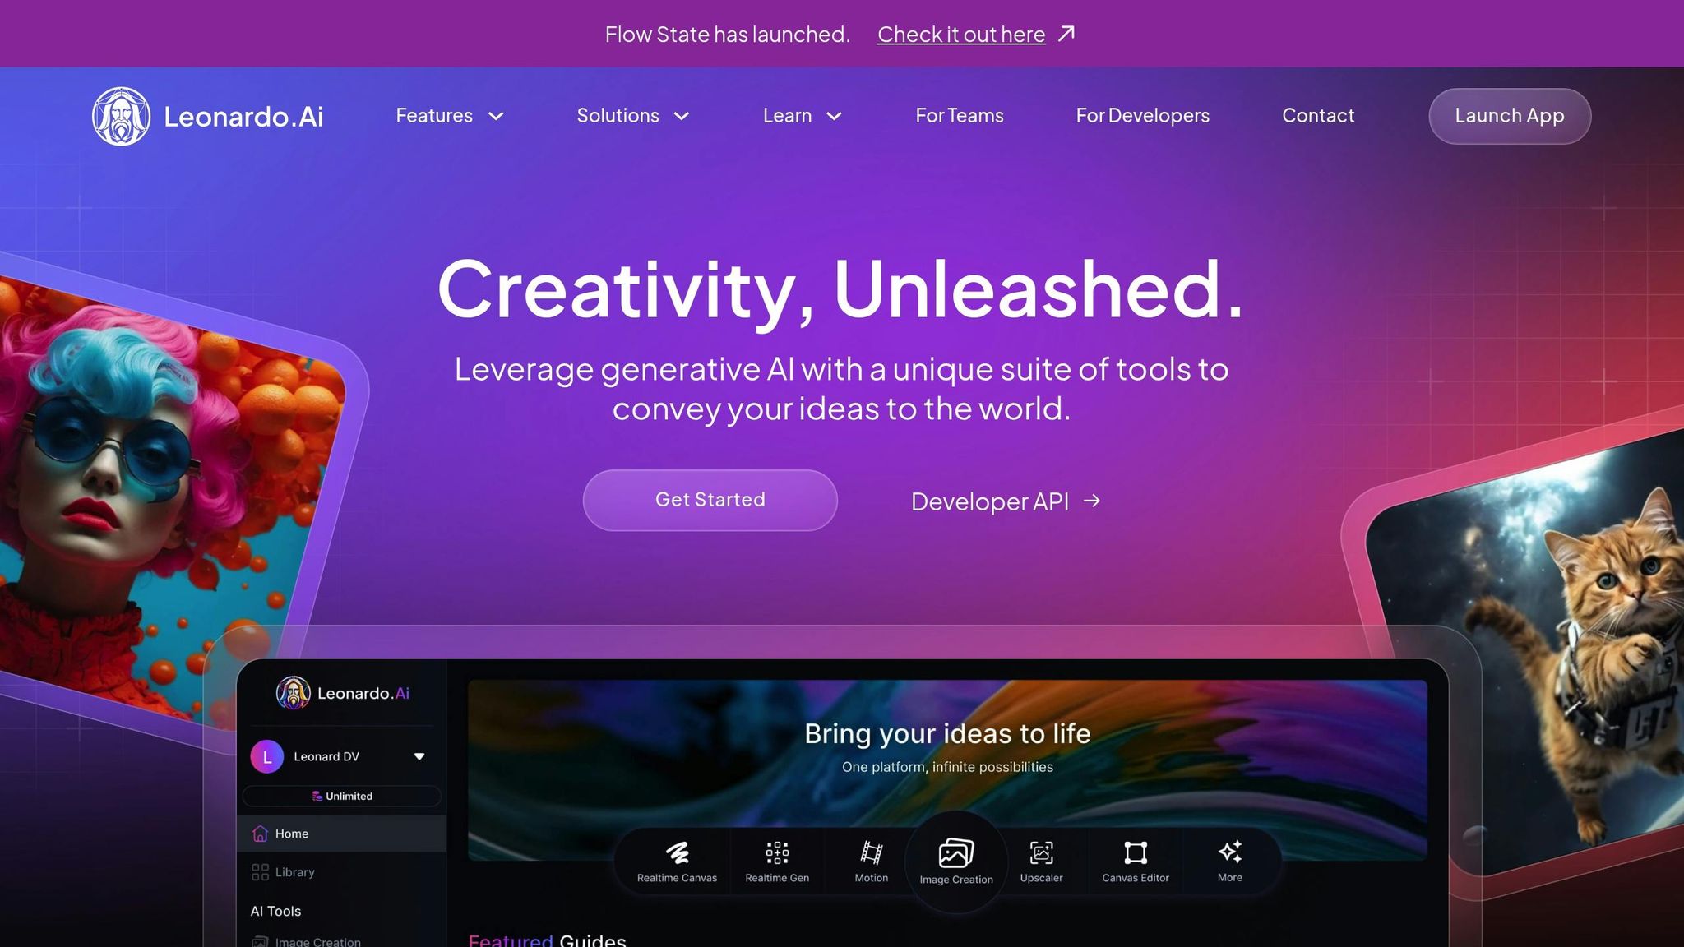Select the Upscaler tool icon

(x=1042, y=852)
